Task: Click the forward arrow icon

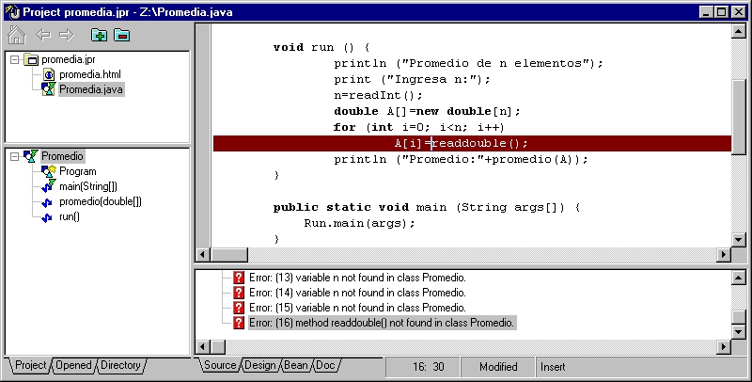Action: click(x=66, y=36)
